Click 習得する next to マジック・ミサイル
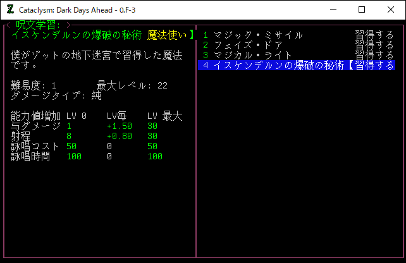406x263 pixels. 374,35
